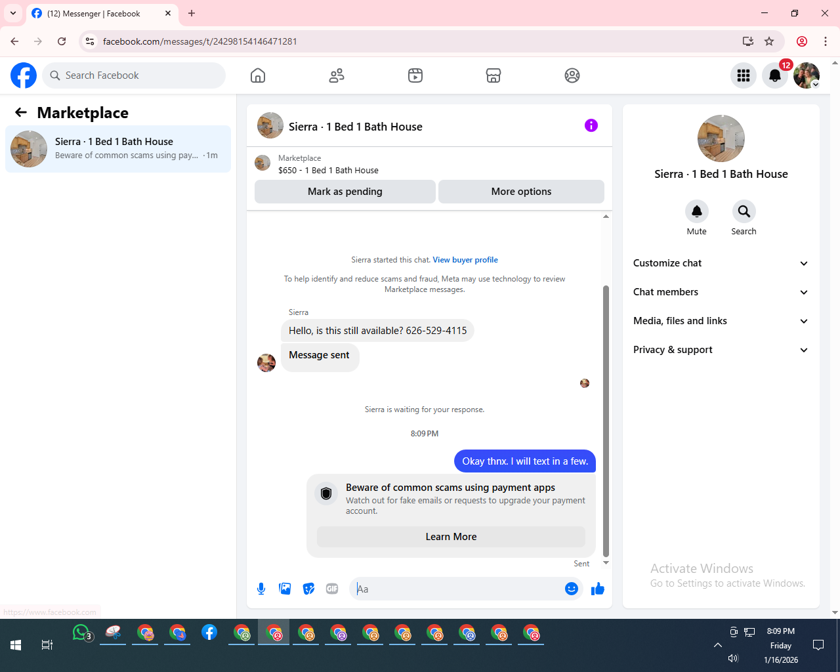
Task: Open account profile picture menu
Action: point(807,75)
